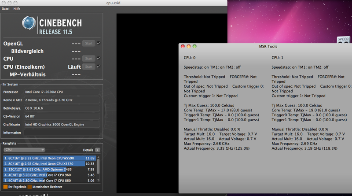The width and height of the screenshot is (352, 196).
Task: Click the ranking list scrollbar
Action: tap(98, 167)
